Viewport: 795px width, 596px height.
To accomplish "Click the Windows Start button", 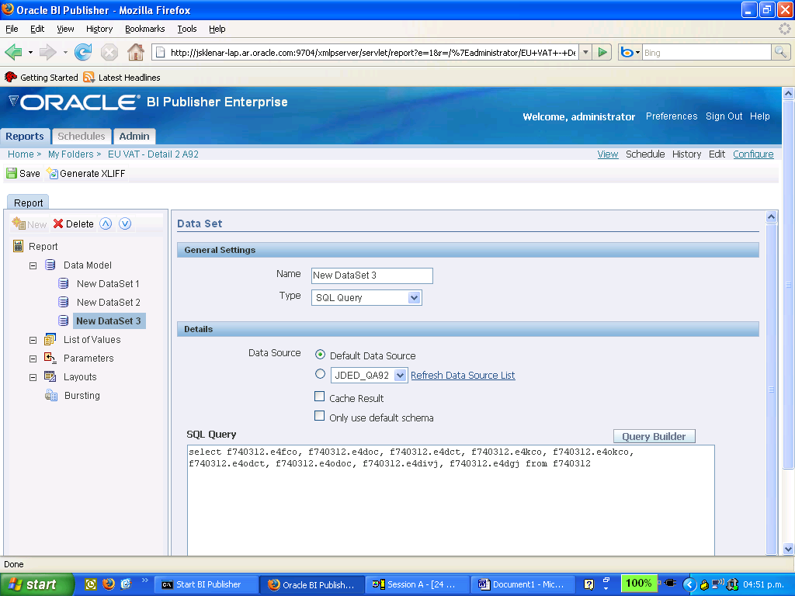I will [36, 584].
